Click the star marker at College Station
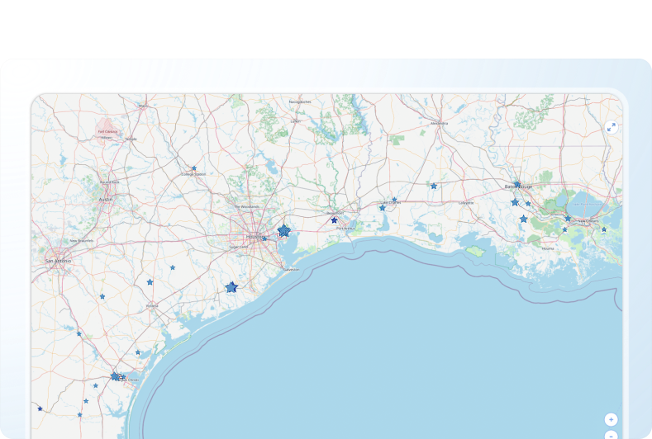Image resolution: width=652 pixels, height=439 pixels. (x=194, y=168)
